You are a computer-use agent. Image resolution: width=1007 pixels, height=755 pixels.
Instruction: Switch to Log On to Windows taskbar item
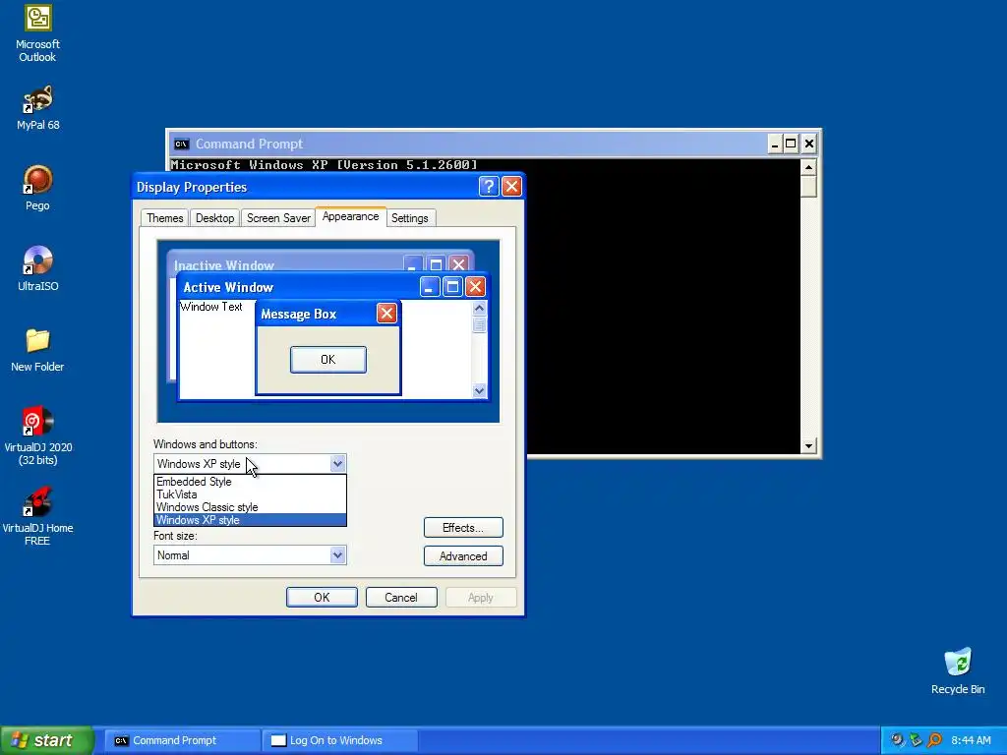click(x=339, y=740)
